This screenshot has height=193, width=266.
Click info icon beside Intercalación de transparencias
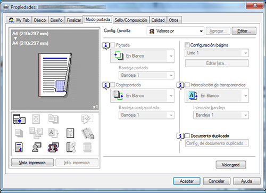click(180, 85)
